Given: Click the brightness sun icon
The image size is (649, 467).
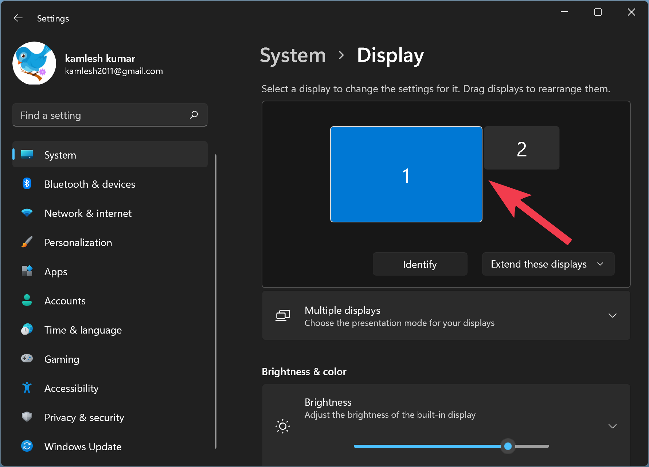Looking at the screenshot, I should (283, 426).
